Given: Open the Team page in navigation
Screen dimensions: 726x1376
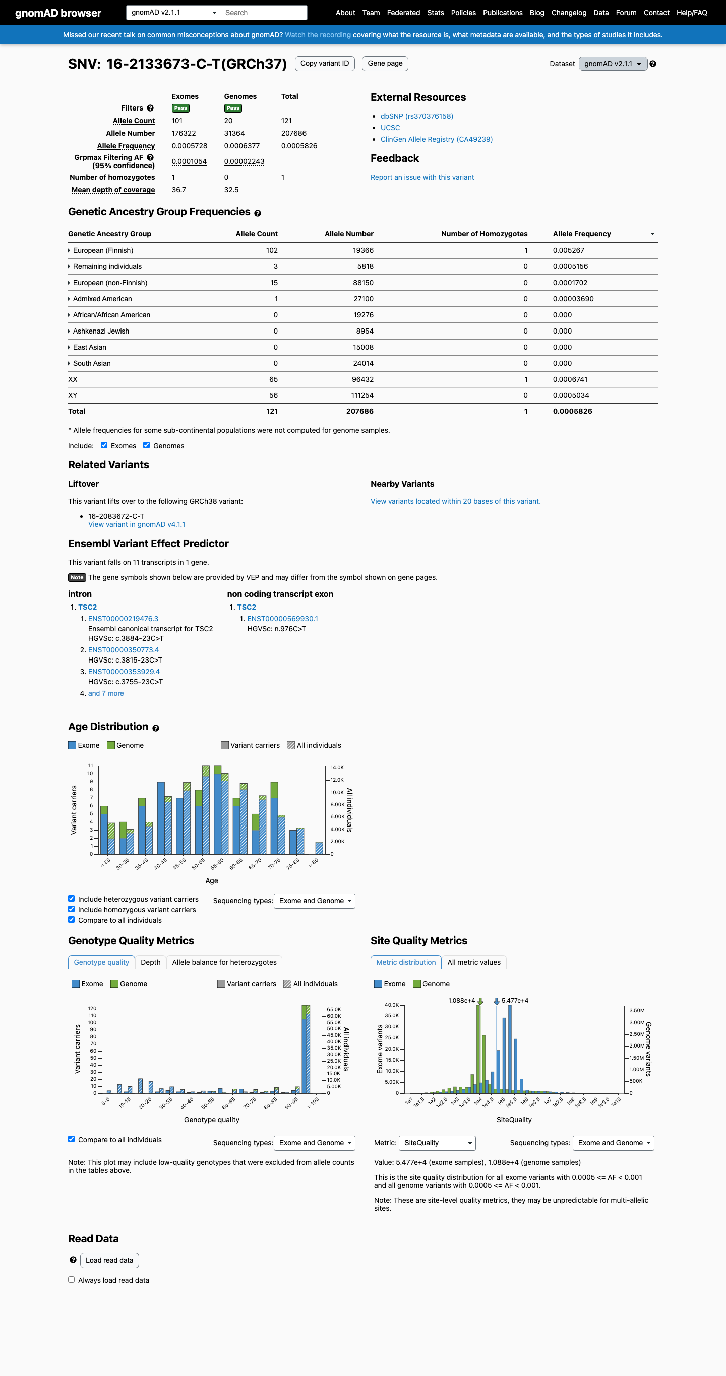Looking at the screenshot, I should (x=371, y=13).
